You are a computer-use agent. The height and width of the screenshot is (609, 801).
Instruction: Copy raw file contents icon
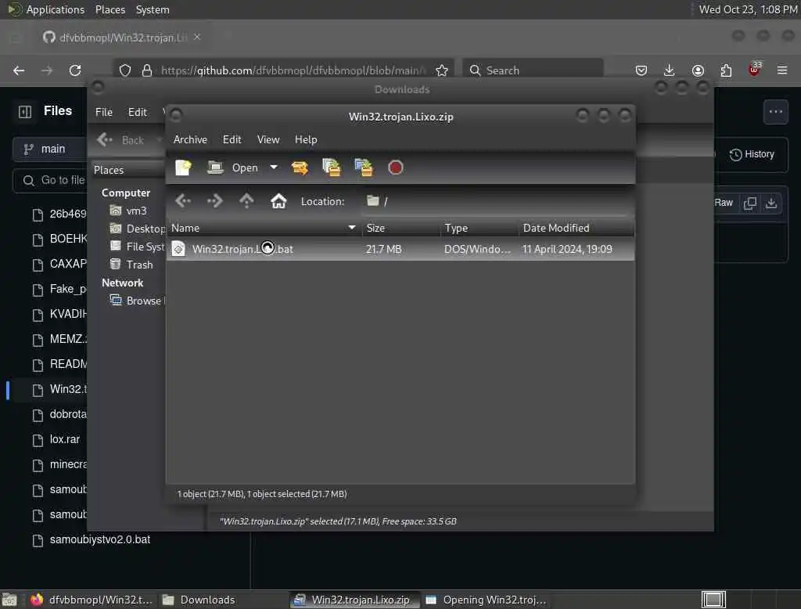[750, 203]
